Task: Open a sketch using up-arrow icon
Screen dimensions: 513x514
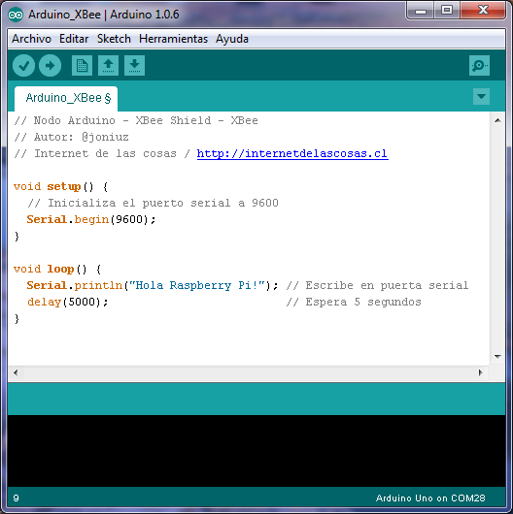Action: 109,66
